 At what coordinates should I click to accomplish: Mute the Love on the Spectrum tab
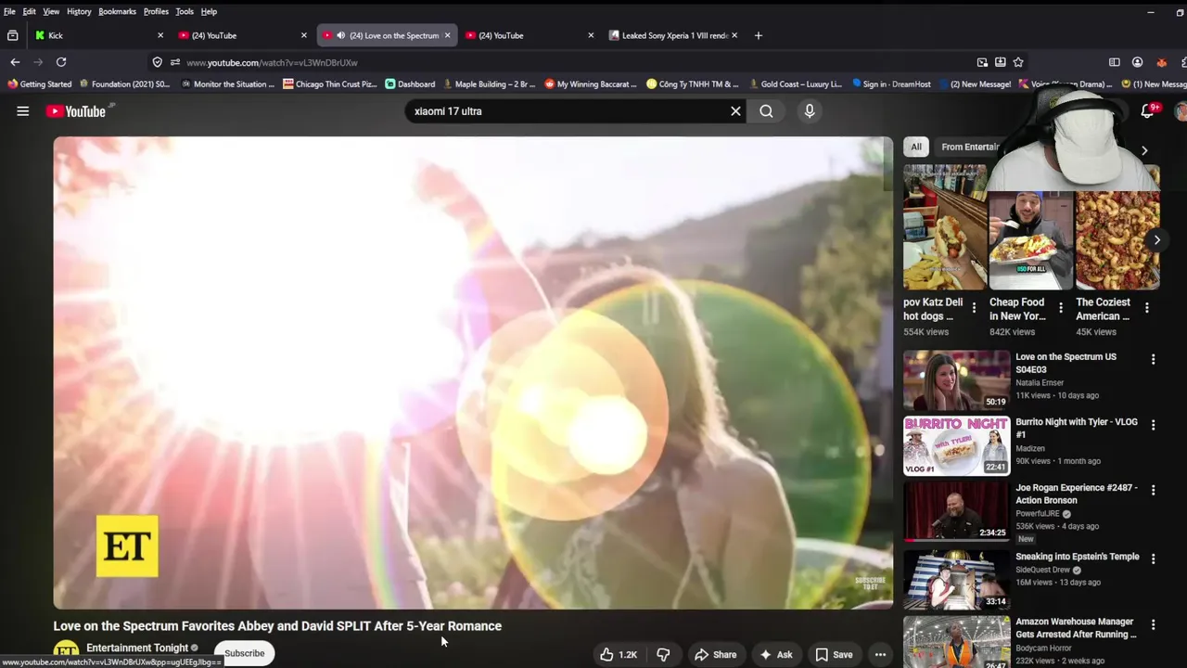point(340,35)
